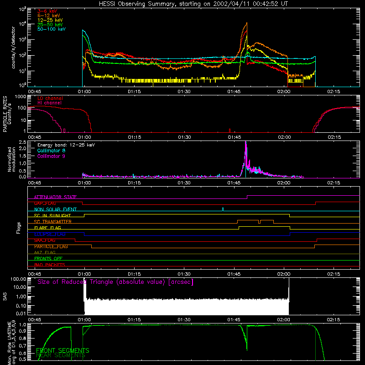The image size is (365, 365).
Task: Click the Size of Reduced Triangle title
Action: coord(115,282)
